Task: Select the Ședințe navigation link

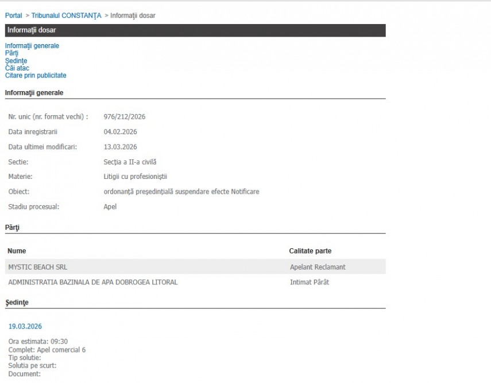Action: [16, 61]
